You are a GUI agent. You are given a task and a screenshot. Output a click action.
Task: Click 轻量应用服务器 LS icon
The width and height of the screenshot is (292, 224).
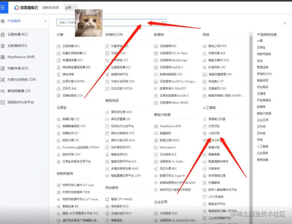pos(58,53)
